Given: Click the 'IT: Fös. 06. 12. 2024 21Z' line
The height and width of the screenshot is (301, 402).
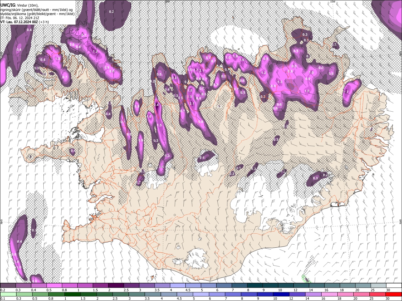Looking at the screenshot, I should coord(20,18).
